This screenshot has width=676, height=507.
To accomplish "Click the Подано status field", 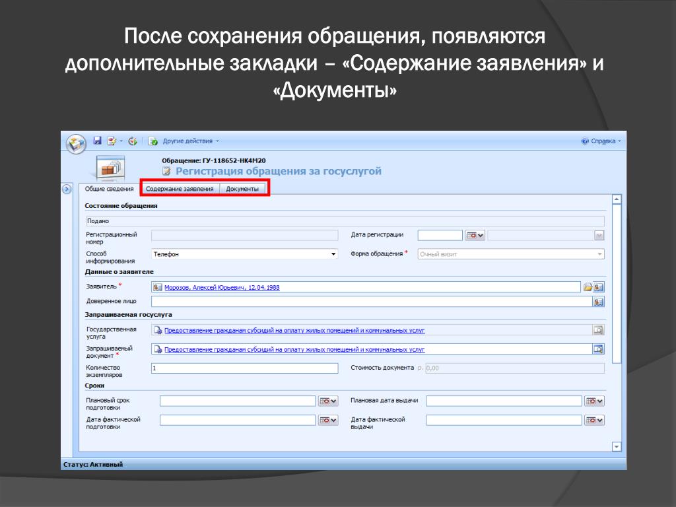I will [345, 221].
